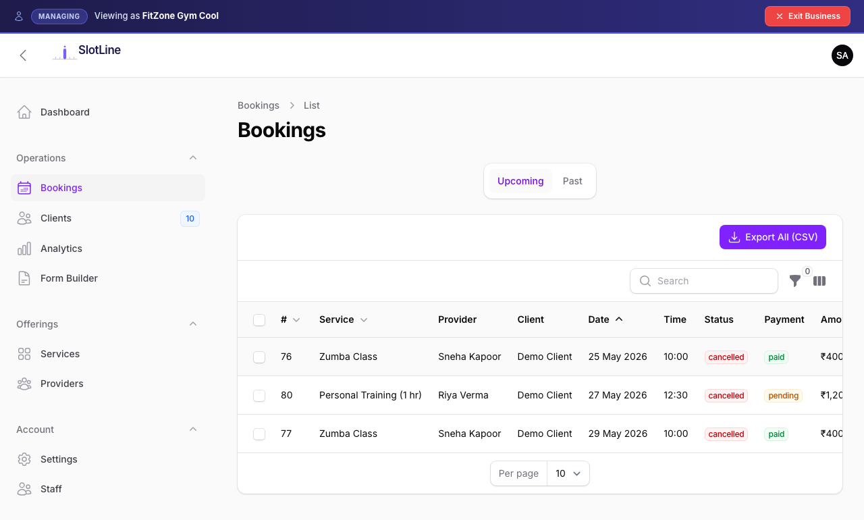Sort by the Provider column header
The height and width of the screenshot is (520, 864).
click(x=458, y=319)
